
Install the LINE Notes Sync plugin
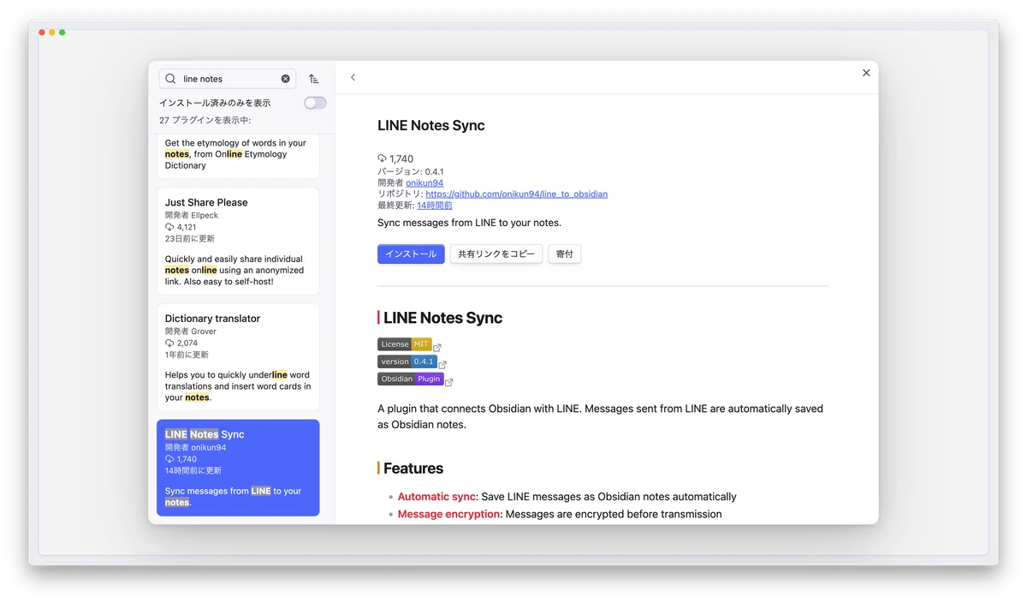pos(411,254)
